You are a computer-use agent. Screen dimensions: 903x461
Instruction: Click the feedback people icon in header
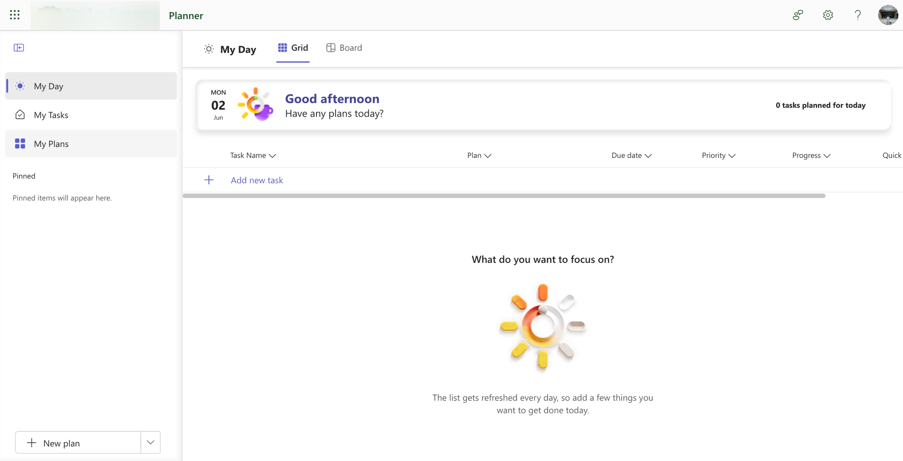pos(798,15)
